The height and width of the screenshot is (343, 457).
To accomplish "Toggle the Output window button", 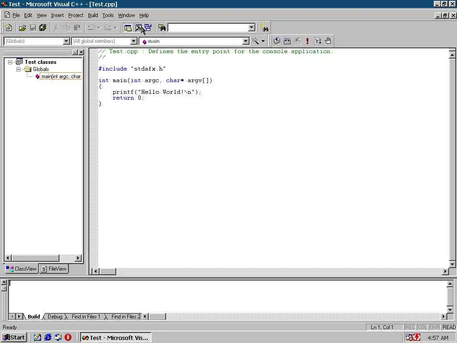I will pos(138,28).
